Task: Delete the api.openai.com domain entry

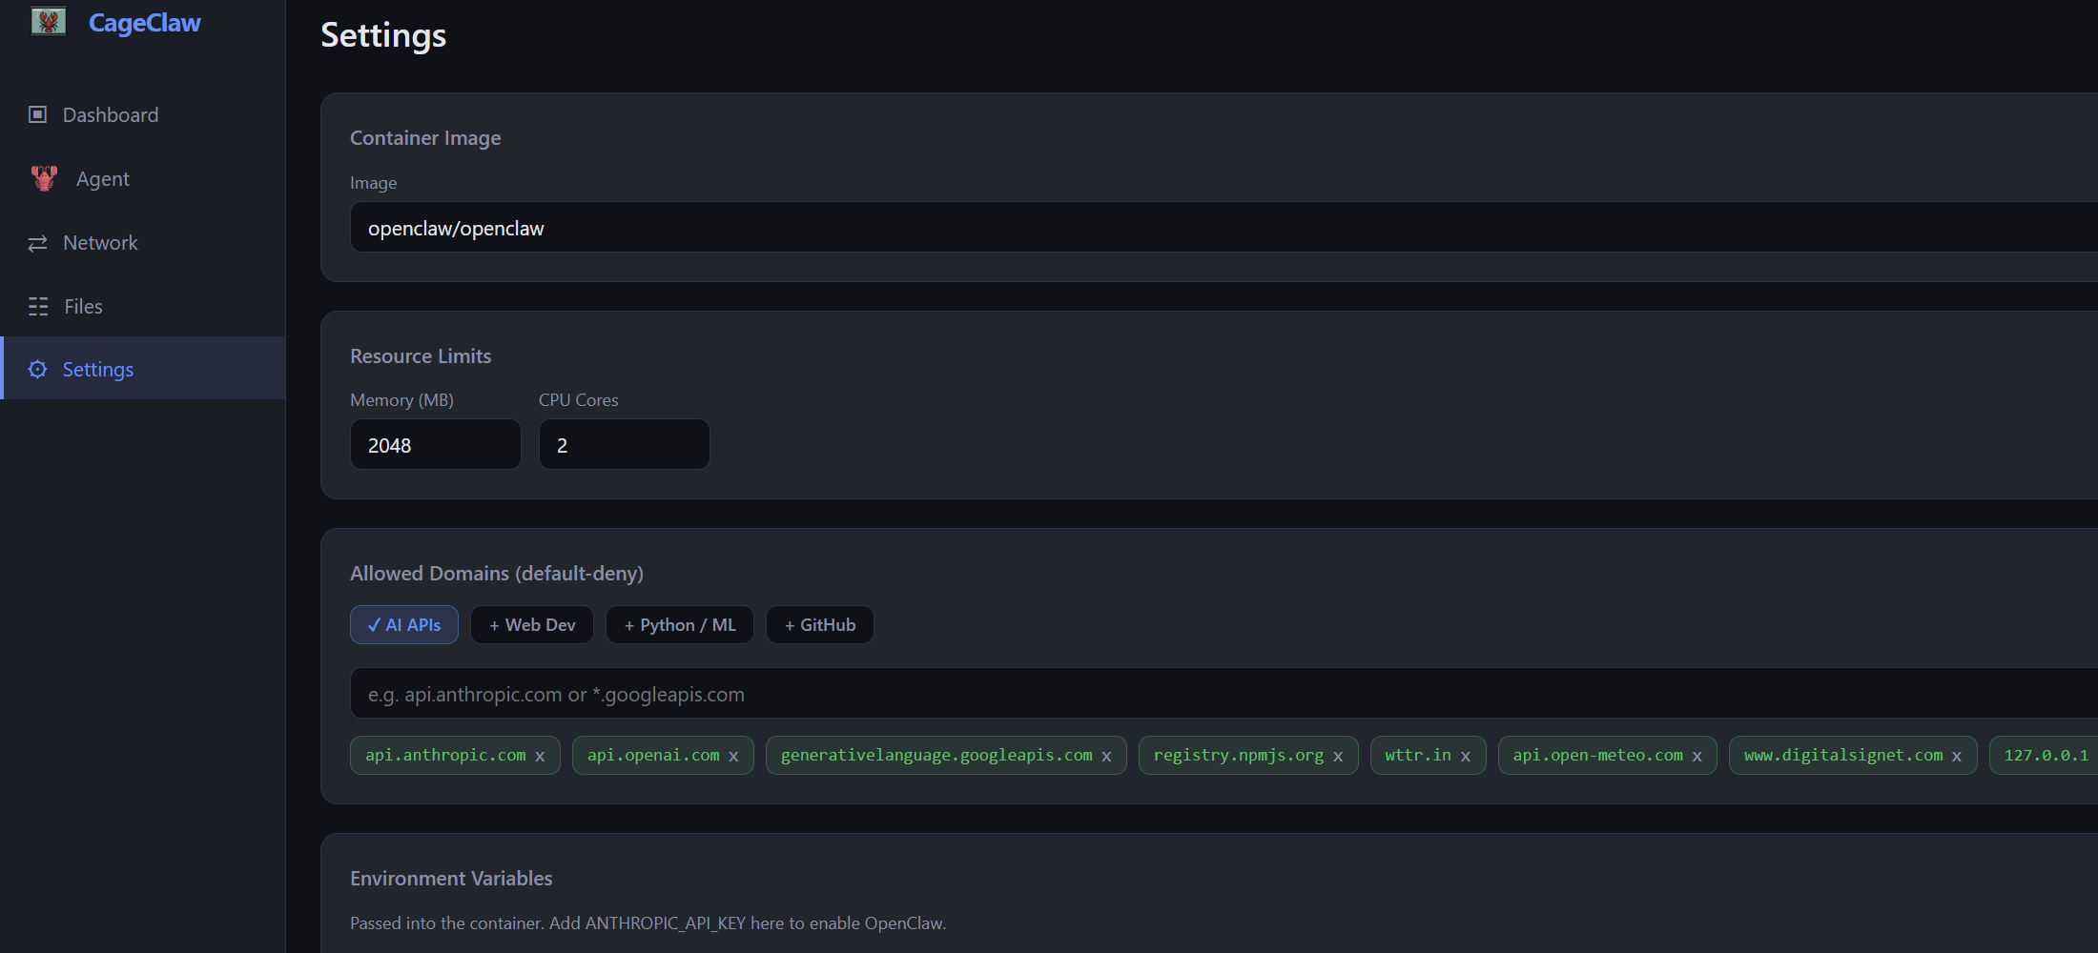Action: tap(732, 755)
